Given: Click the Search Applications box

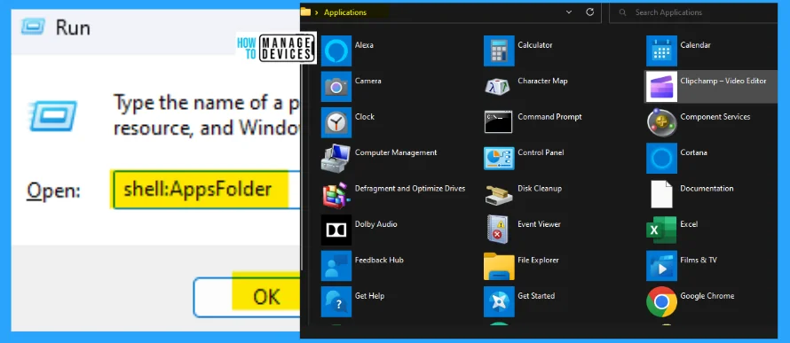Looking at the screenshot, I should [694, 12].
